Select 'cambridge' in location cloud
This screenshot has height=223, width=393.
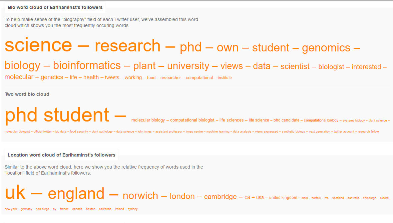220,197
